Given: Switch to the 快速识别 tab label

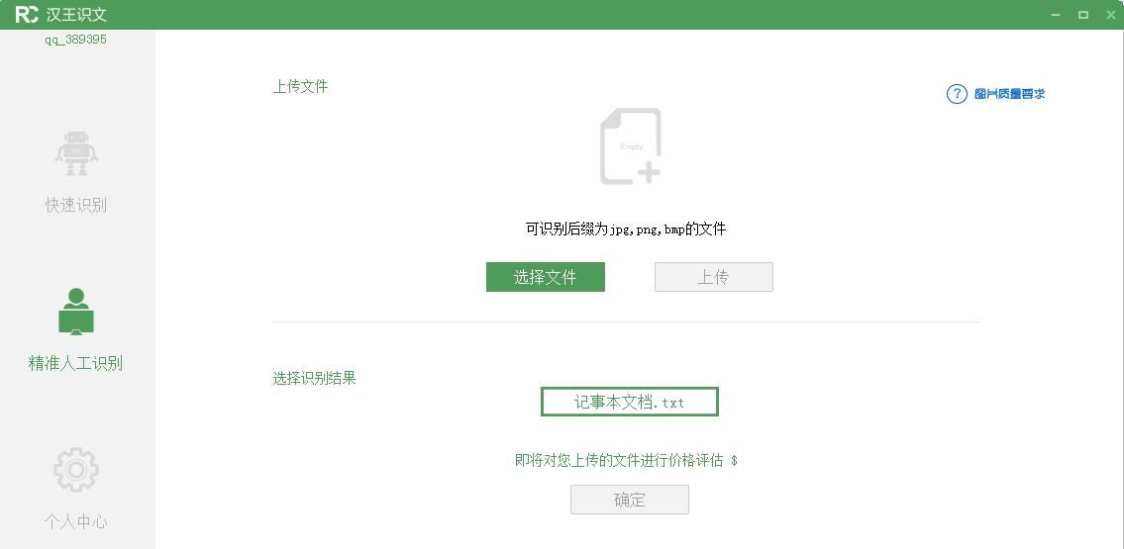Looking at the screenshot, I should coord(76,205).
